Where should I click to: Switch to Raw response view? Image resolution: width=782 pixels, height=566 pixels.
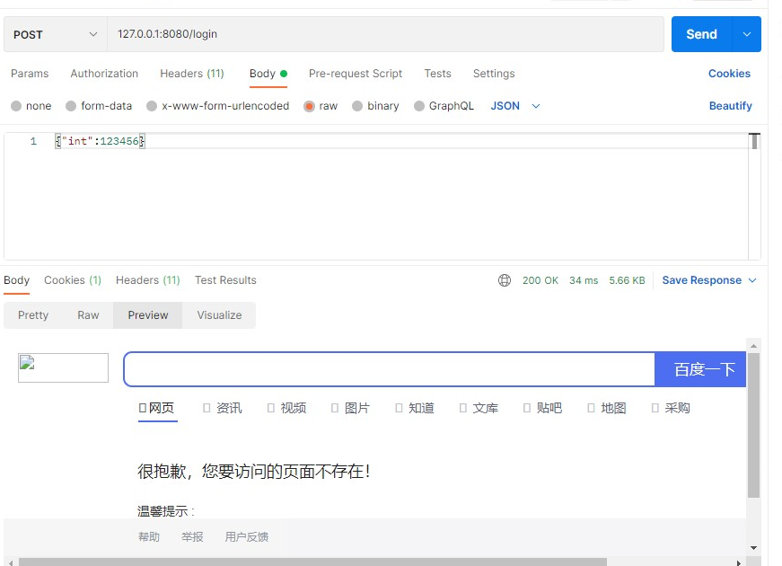coord(88,315)
